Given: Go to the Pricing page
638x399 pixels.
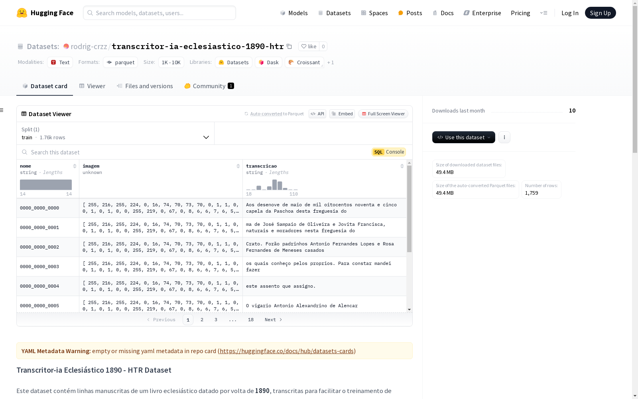Looking at the screenshot, I should 520,13.
